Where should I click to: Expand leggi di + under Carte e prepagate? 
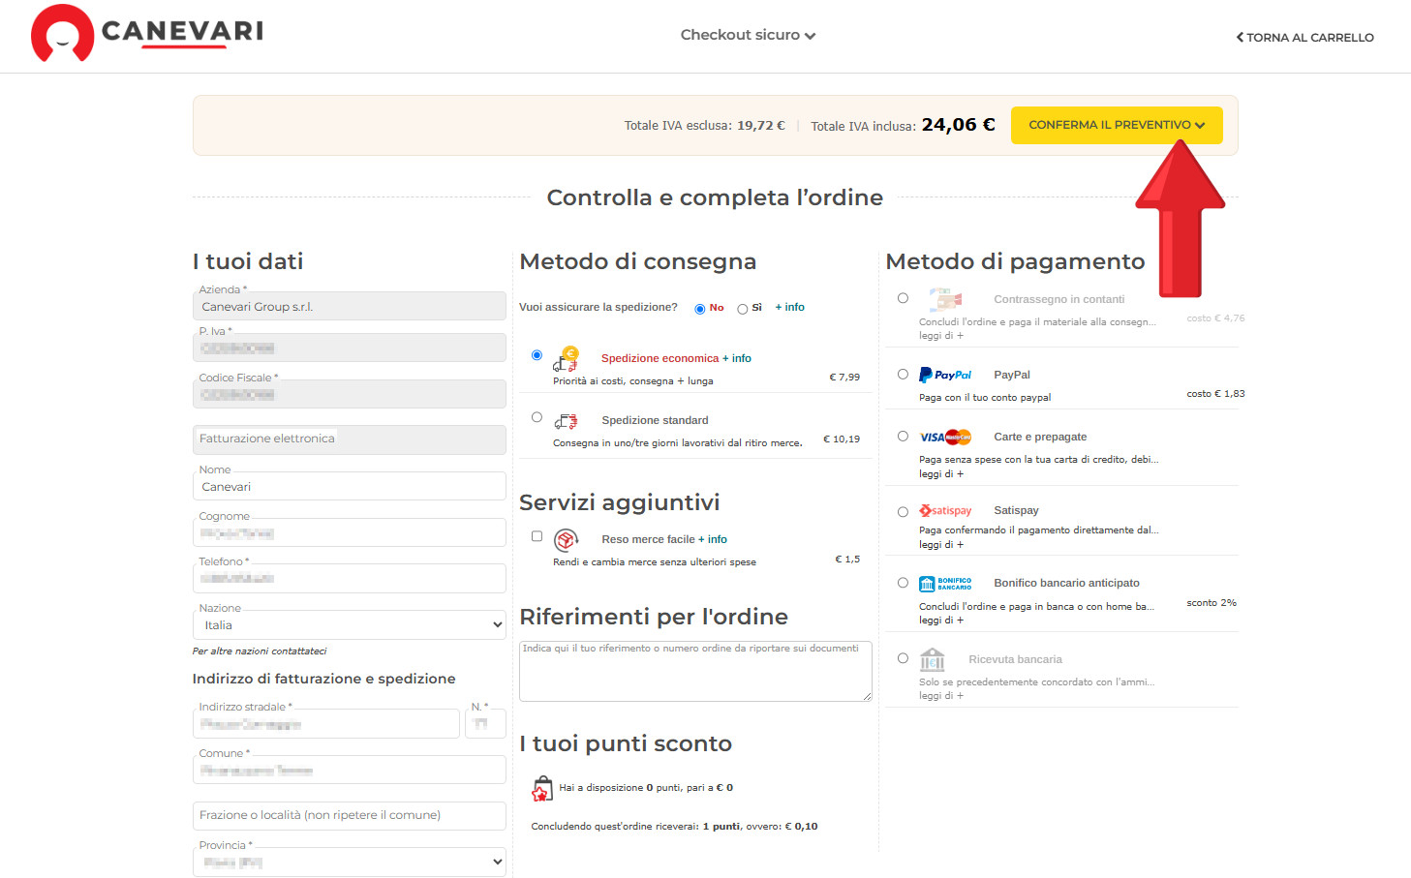(x=941, y=473)
